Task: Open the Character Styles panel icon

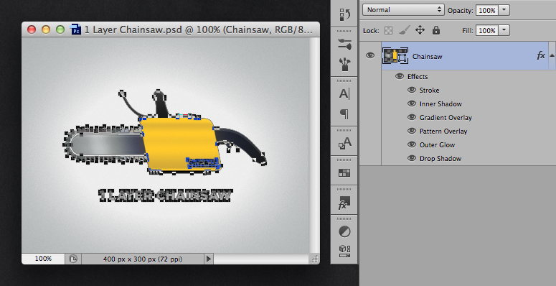Action: 344,143
